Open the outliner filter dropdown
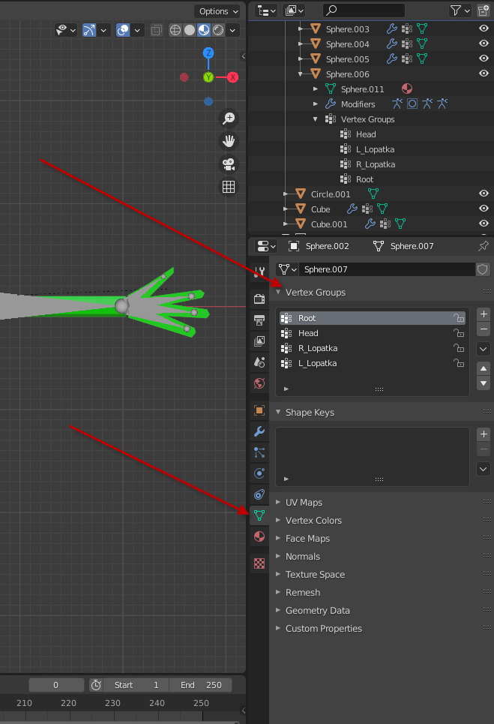The image size is (494, 724). pos(460,11)
